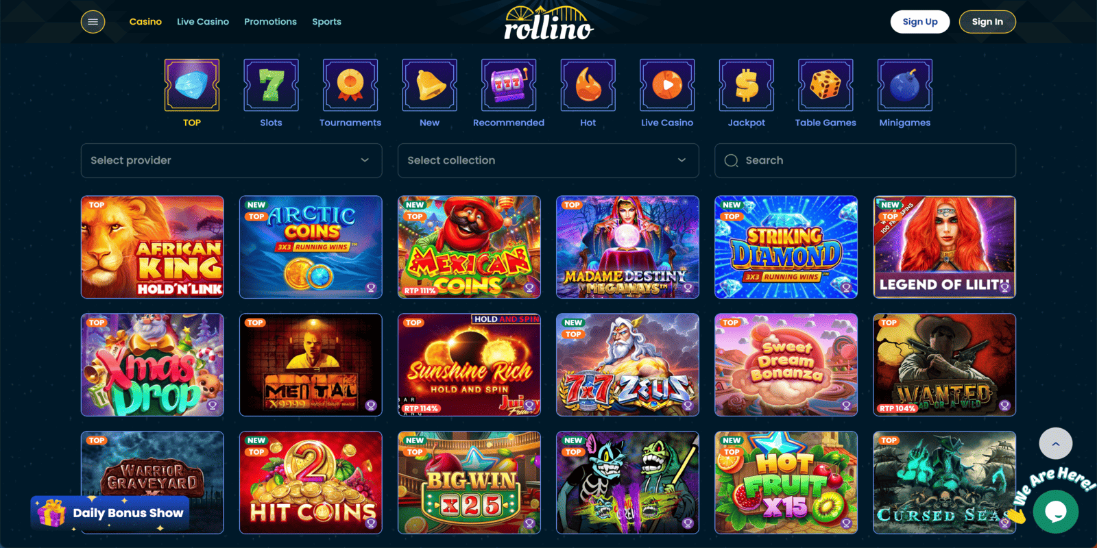Click the scroll-to-top arrow button

click(x=1056, y=444)
